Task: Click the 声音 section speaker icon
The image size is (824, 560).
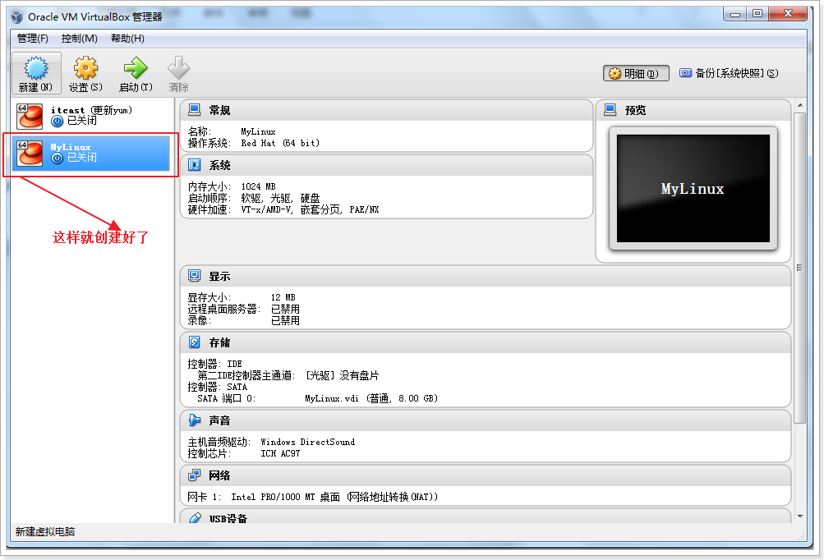Action: coord(195,420)
